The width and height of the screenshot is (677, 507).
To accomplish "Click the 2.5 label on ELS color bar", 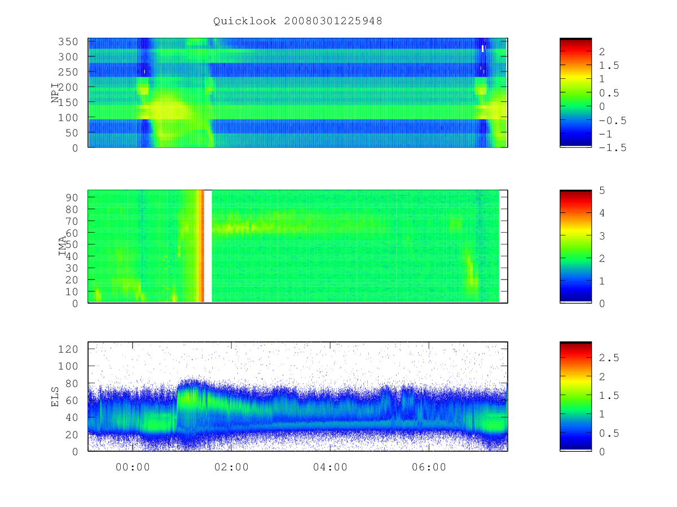I will click(608, 358).
